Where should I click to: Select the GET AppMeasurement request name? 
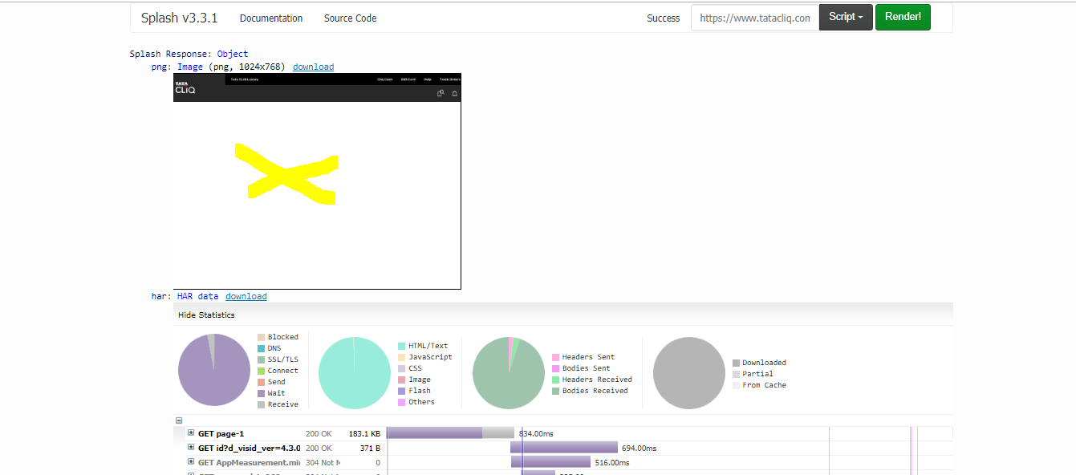tap(249, 462)
